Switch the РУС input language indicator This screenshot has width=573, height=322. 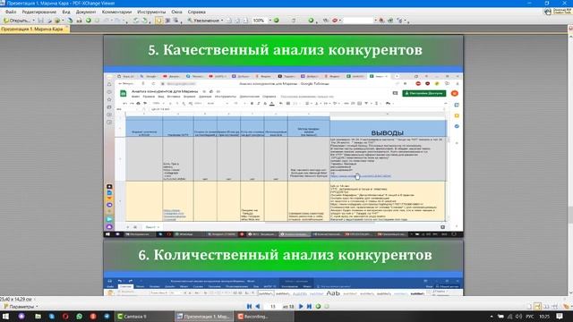pyautogui.click(x=529, y=316)
